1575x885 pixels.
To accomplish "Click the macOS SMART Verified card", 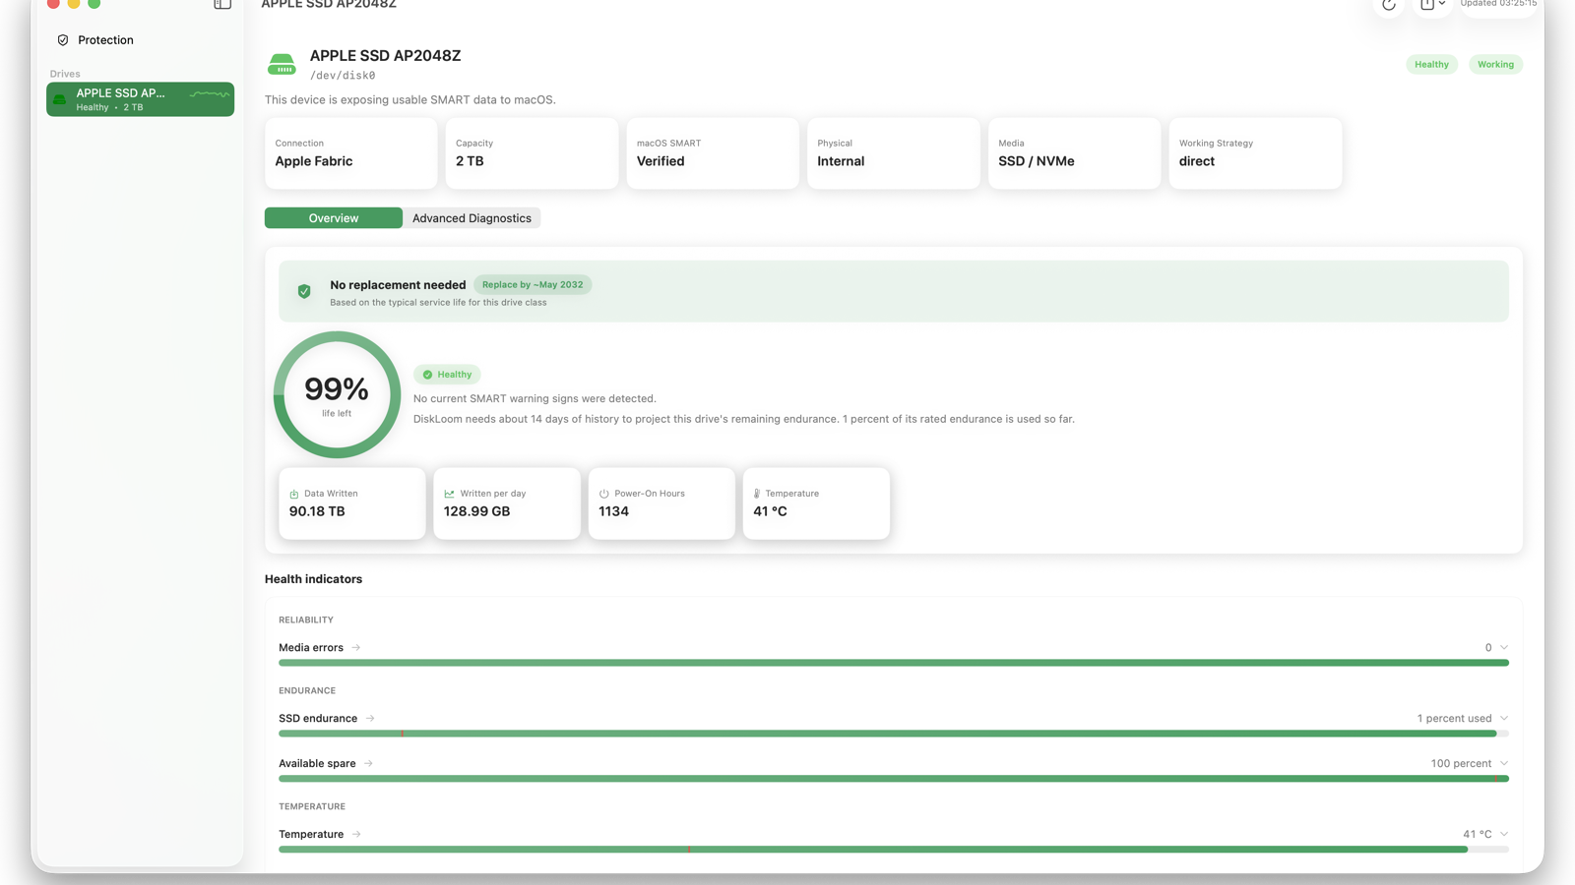I will click(713, 153).
